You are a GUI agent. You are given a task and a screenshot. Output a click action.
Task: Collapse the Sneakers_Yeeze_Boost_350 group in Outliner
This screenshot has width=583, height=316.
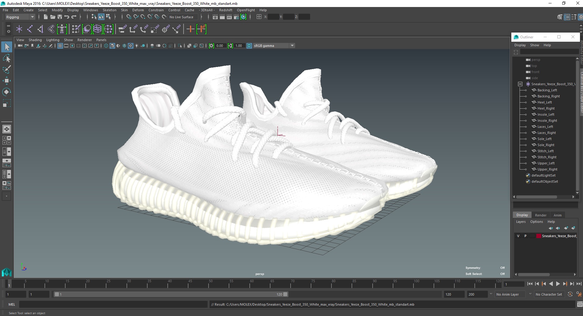pyautogui.click(x=520, y=84)
